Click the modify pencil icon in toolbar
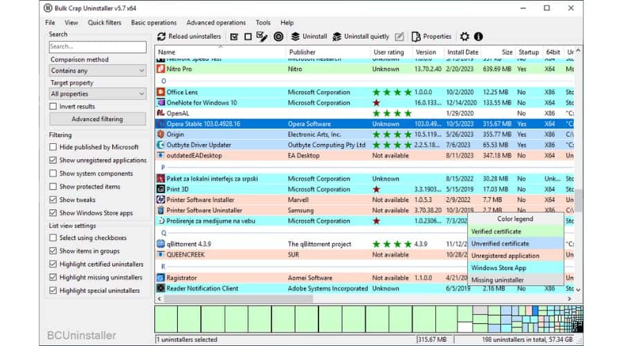Image resolution: width=623 pixels, height=346 pixels. (399, 37)
